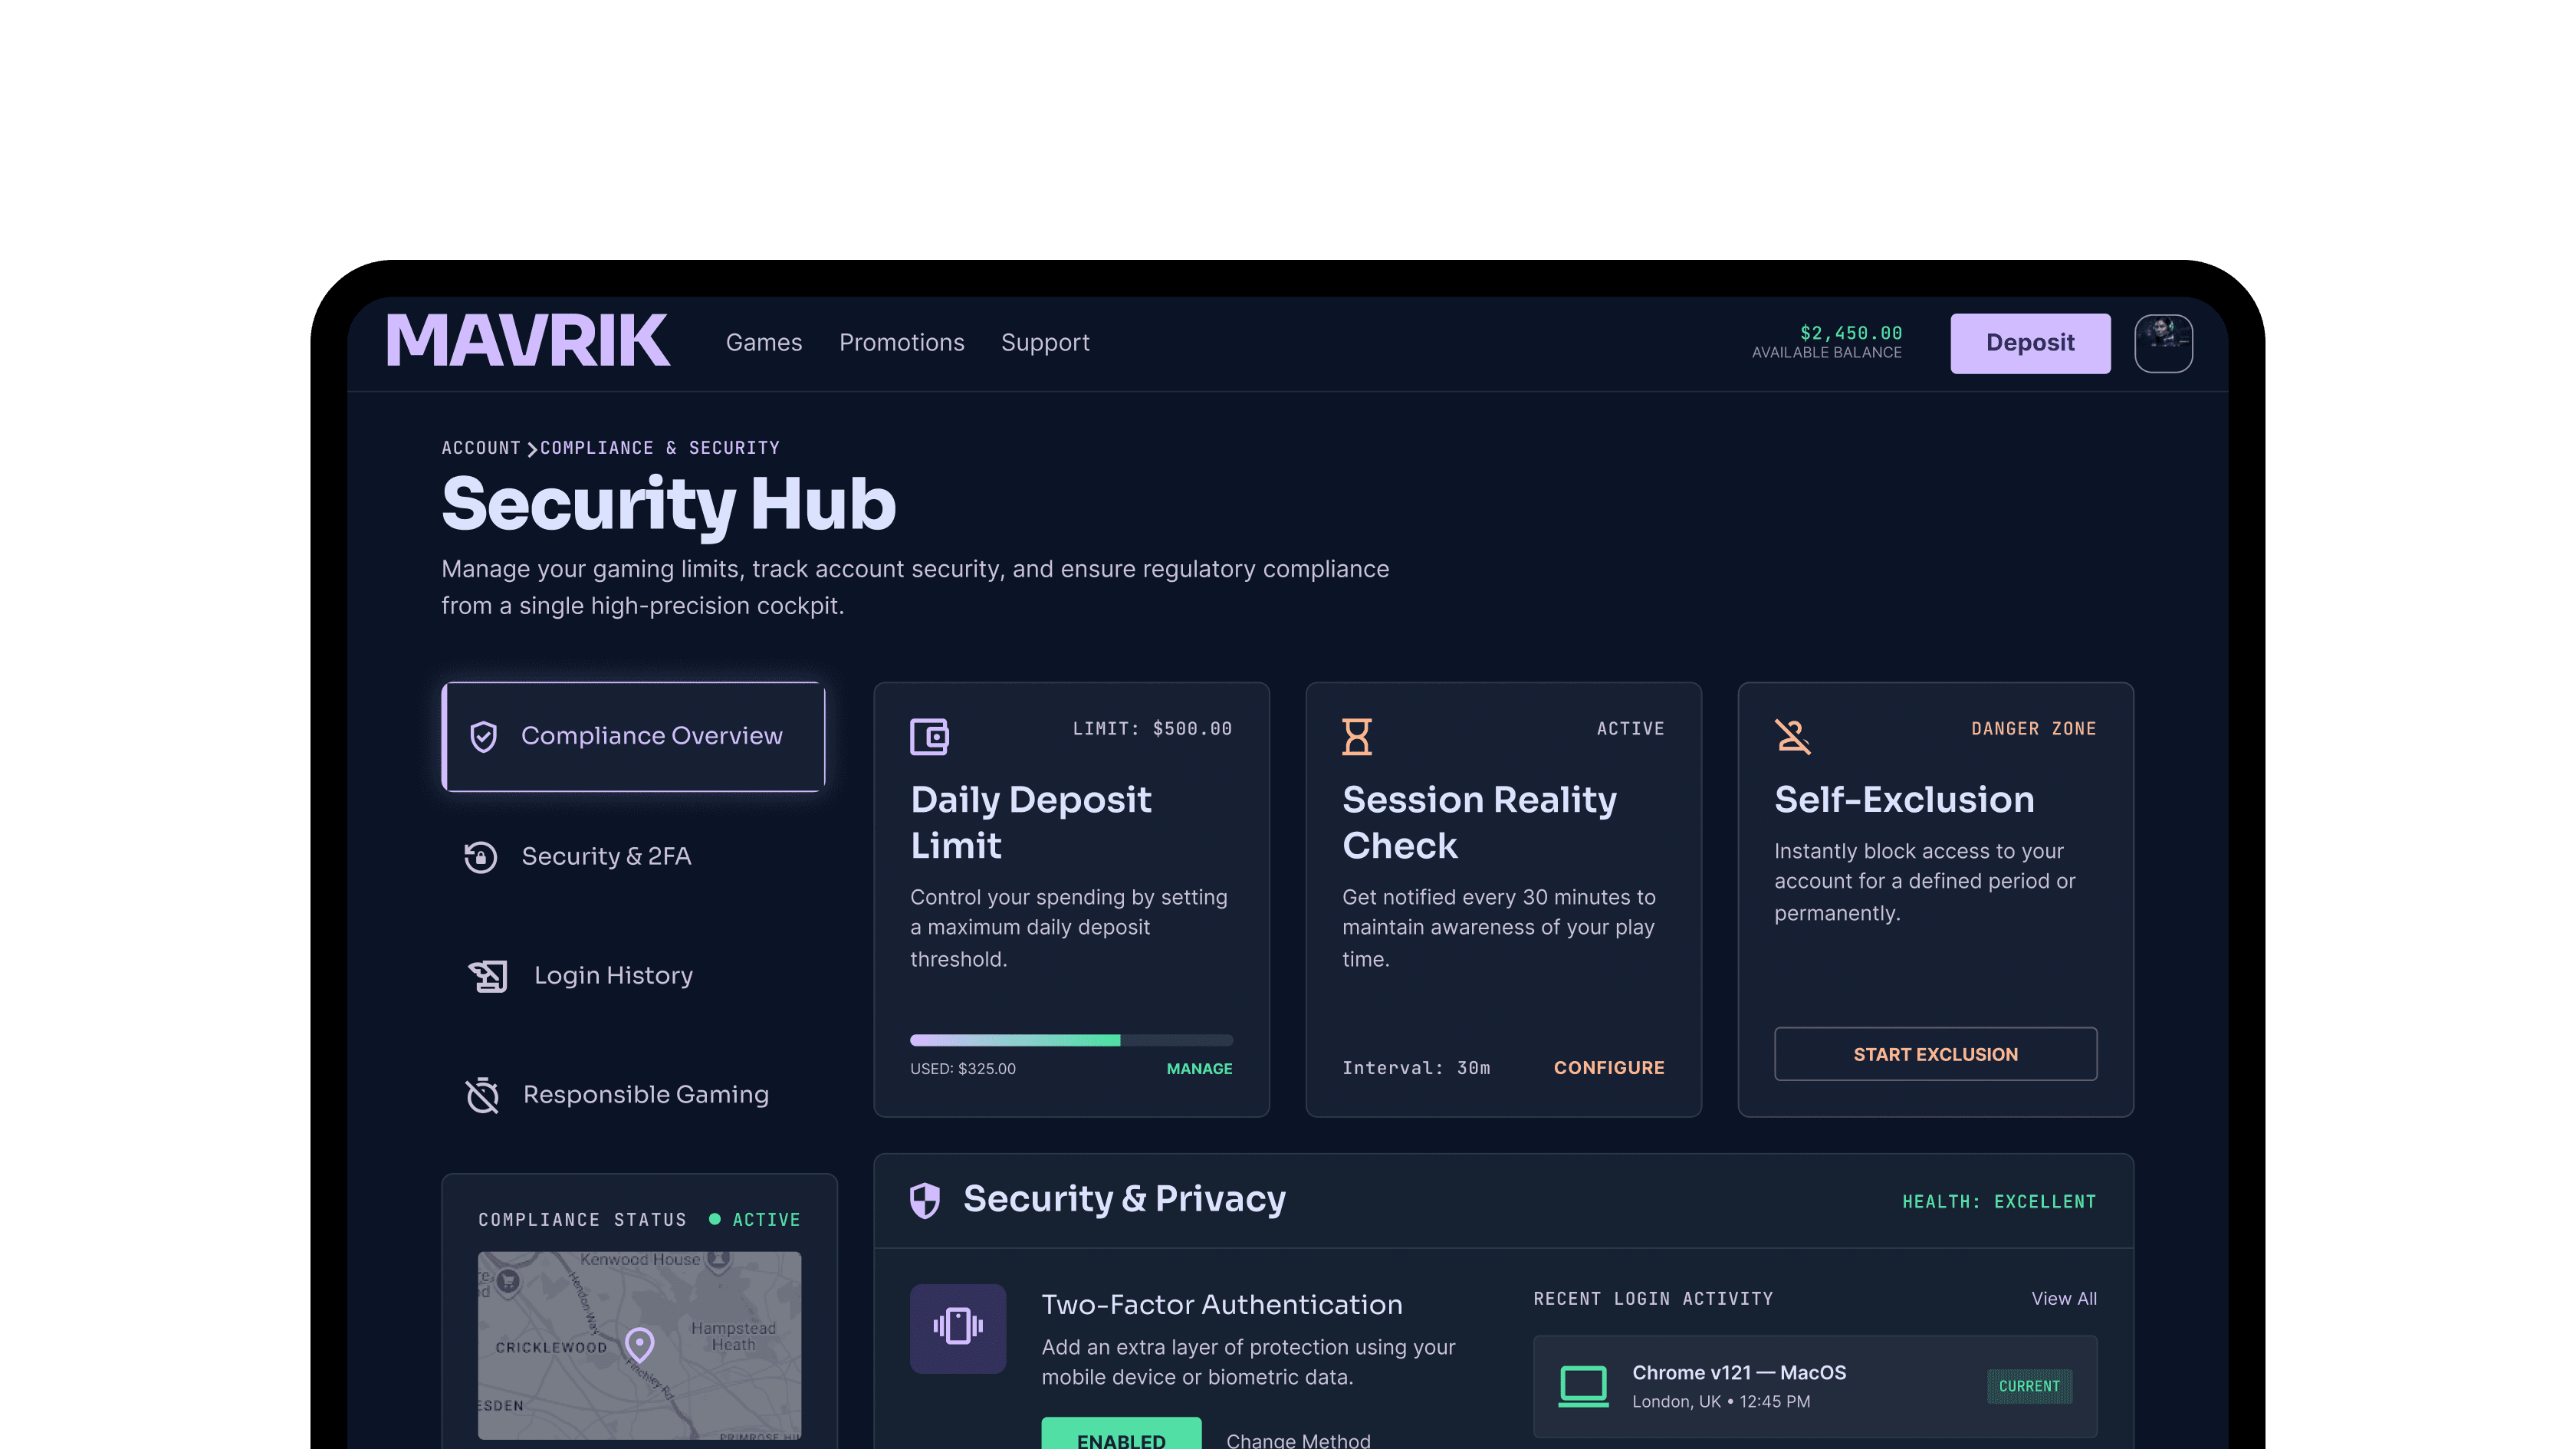This screenshot has height=1449, width=2576.
Task: Click the Two-Factor Authentication phone icon
Action: point(958,1328)
